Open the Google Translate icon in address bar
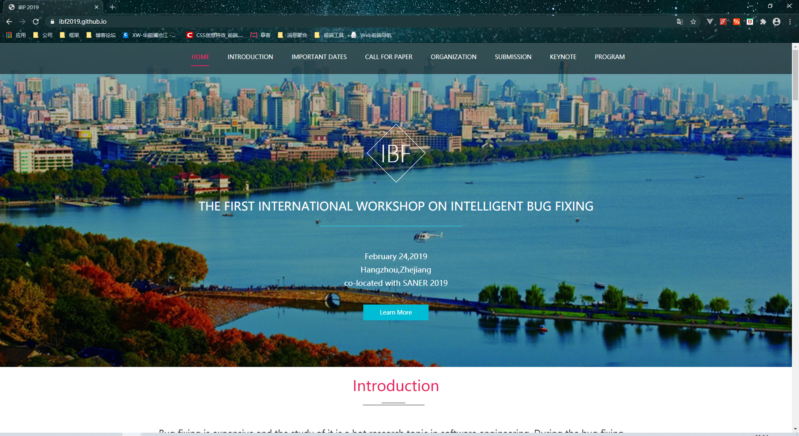This screenshot has width=799, height=436. pos(680,22)
